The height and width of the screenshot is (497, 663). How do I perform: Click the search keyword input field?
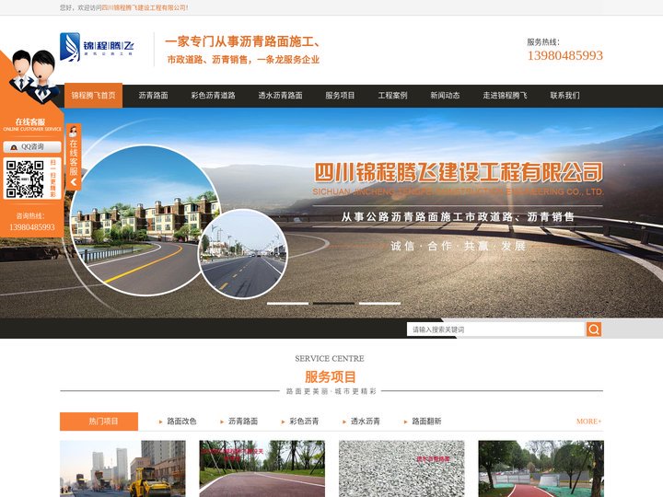click(495, 329)
